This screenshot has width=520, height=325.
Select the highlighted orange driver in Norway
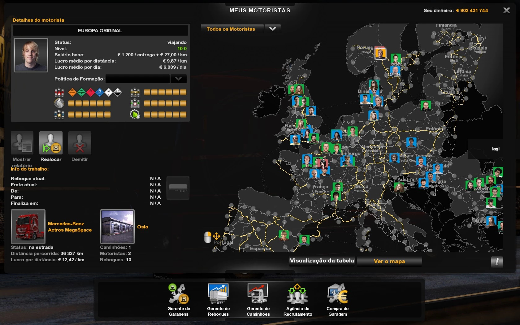pos(380,54)
